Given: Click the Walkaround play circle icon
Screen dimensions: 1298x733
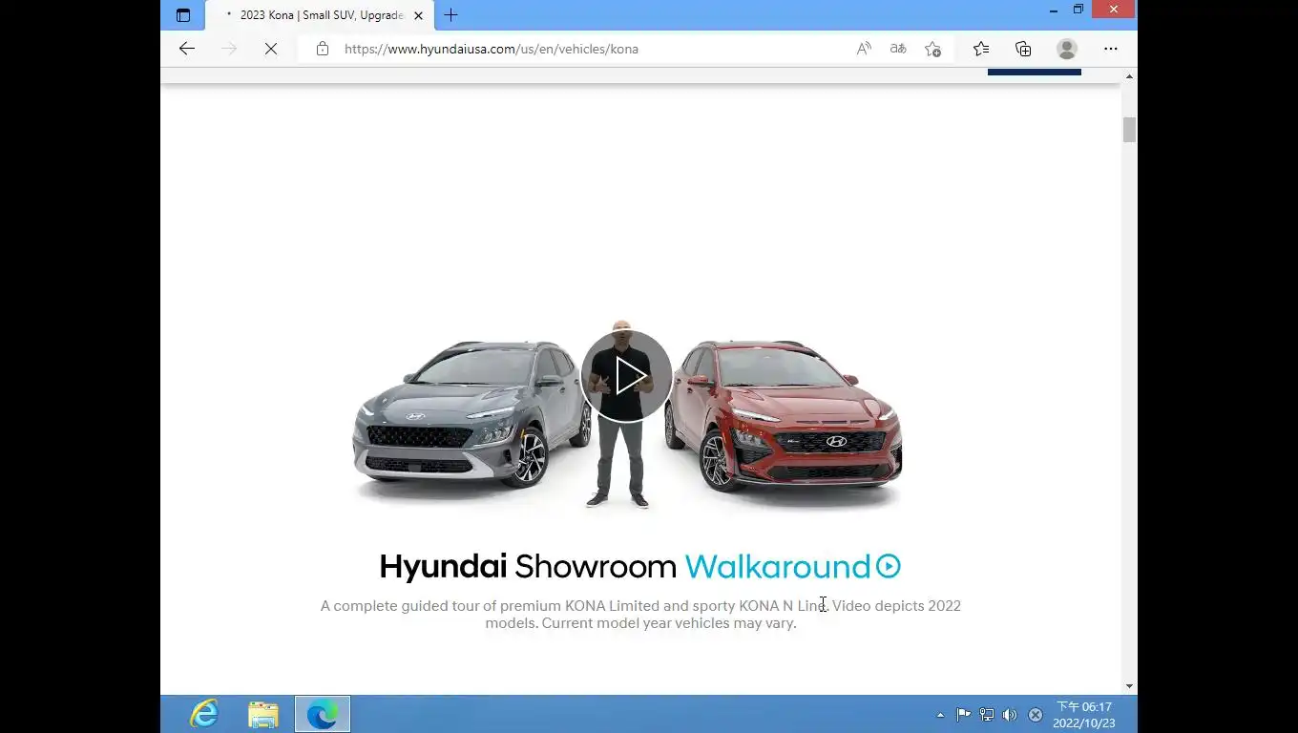Looking at the screenshot, I should coord(889,566).
